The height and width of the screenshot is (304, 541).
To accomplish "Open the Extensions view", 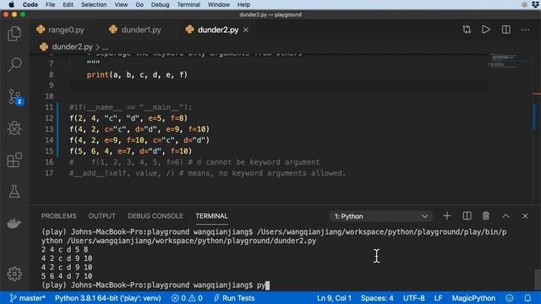I will coord(14,160).
